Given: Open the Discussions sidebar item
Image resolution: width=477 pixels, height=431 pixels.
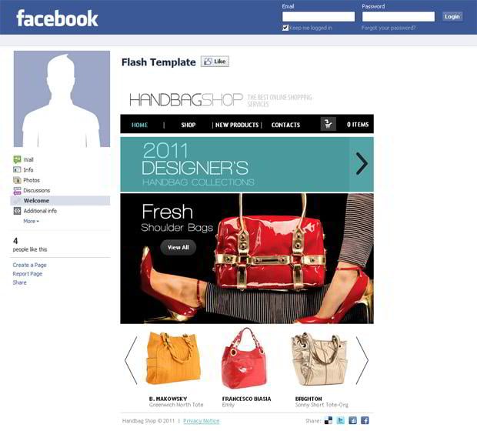Looking at the screenshot, I should pos(36,191).
